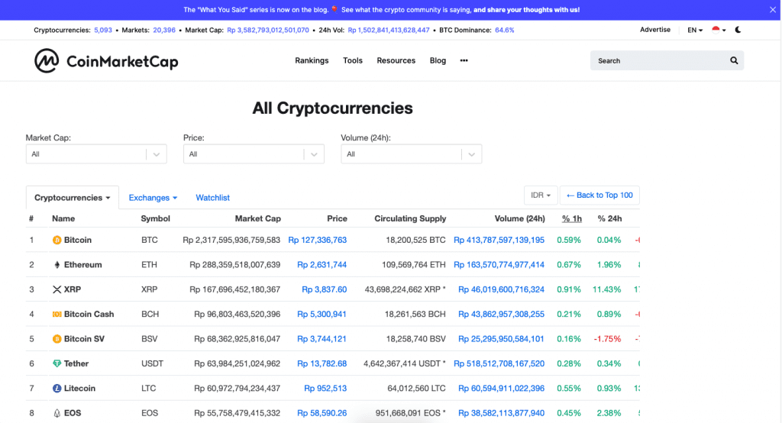This screenshot has height=423, width=782.
Task: Click the XRP coin icon
Action: coord(57,289)
